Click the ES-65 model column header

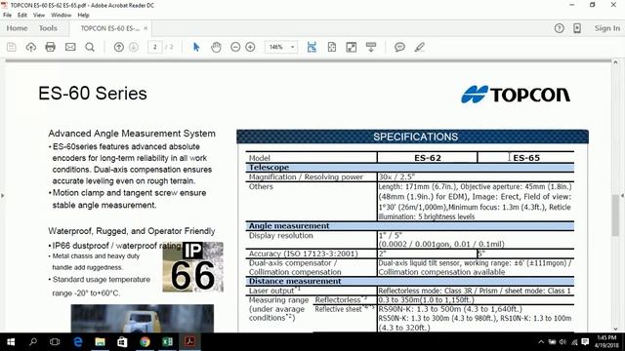[526, 158]
